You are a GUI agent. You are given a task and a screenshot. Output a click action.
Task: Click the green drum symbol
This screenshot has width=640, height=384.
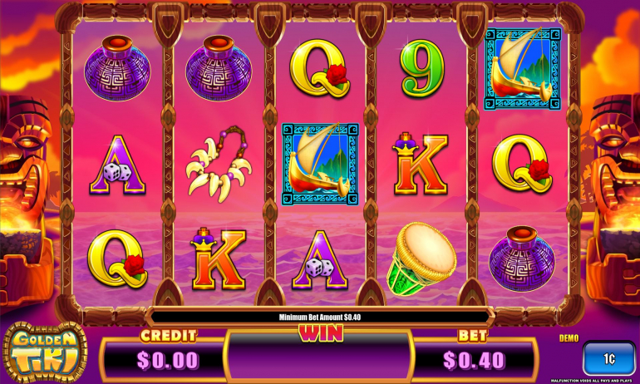coord(421,258)
